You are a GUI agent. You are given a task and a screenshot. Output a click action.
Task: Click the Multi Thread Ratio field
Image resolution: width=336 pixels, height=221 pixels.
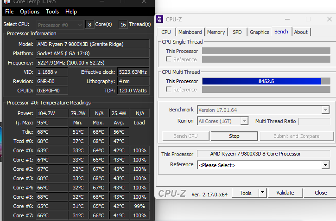pyautogui.click(x=314, y=121)
